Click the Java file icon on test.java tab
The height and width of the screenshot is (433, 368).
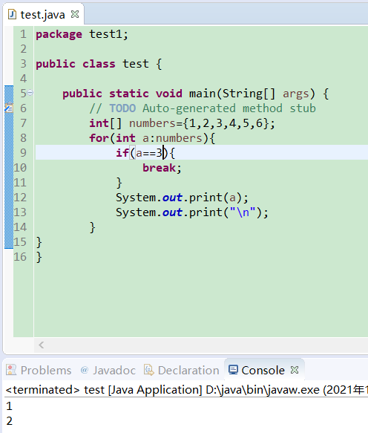point(12,14)
